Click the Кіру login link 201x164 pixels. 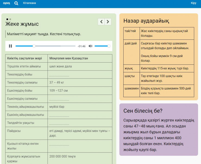click(x=193, y=3)
